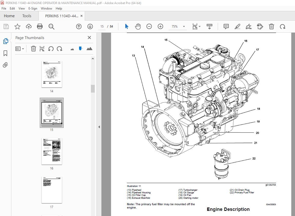The height and width of the screenshot is (216, 295).
Task: Open the Attachments paperclip panel
Action: click(5, 65)
